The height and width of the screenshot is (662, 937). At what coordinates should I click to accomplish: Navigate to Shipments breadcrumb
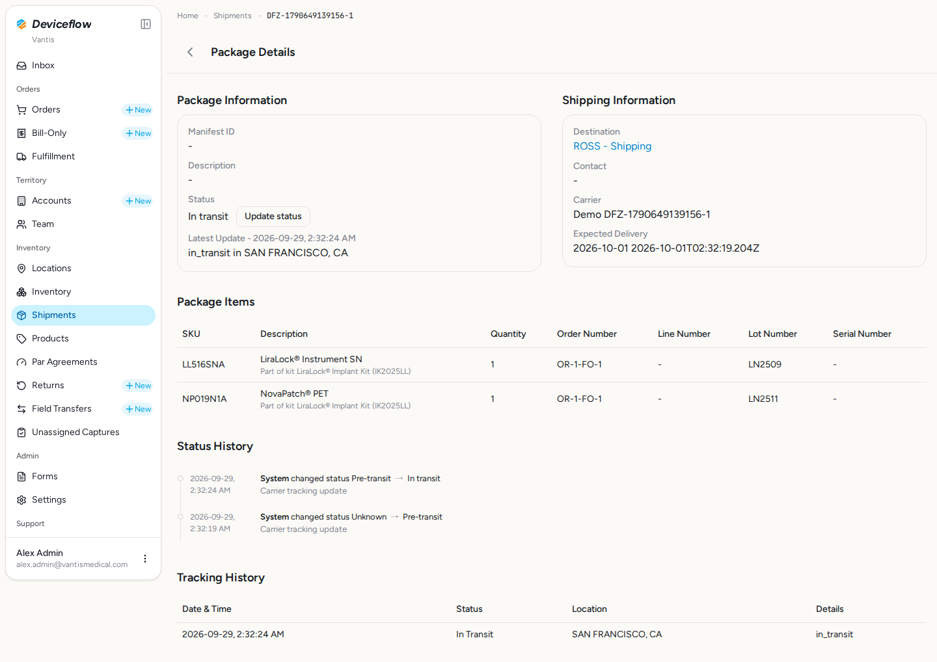(232, 16)
